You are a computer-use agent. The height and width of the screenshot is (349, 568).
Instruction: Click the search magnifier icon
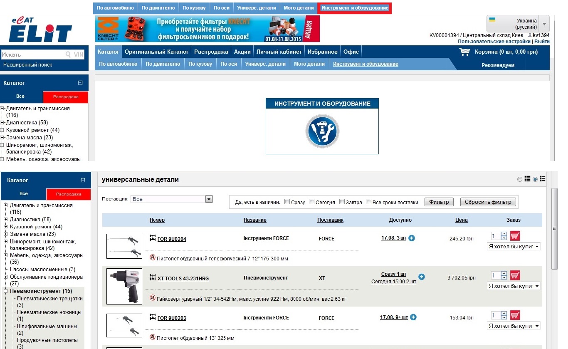[x=68, y=54]
